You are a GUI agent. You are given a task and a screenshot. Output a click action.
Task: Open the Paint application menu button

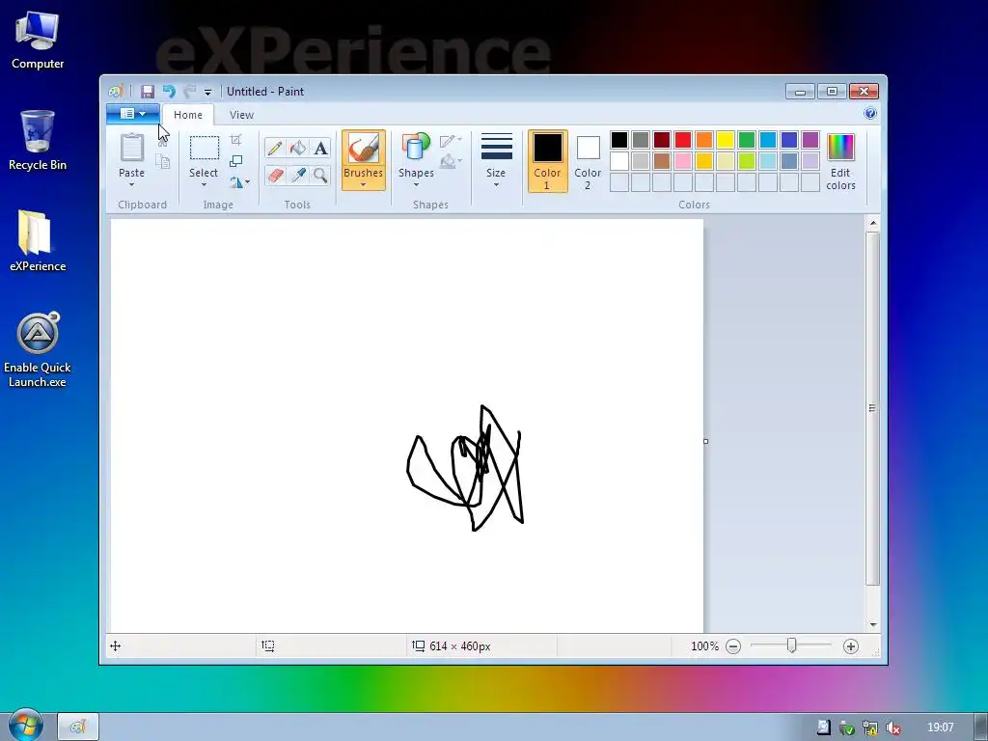pyautogui.click(x=133, y=114)
